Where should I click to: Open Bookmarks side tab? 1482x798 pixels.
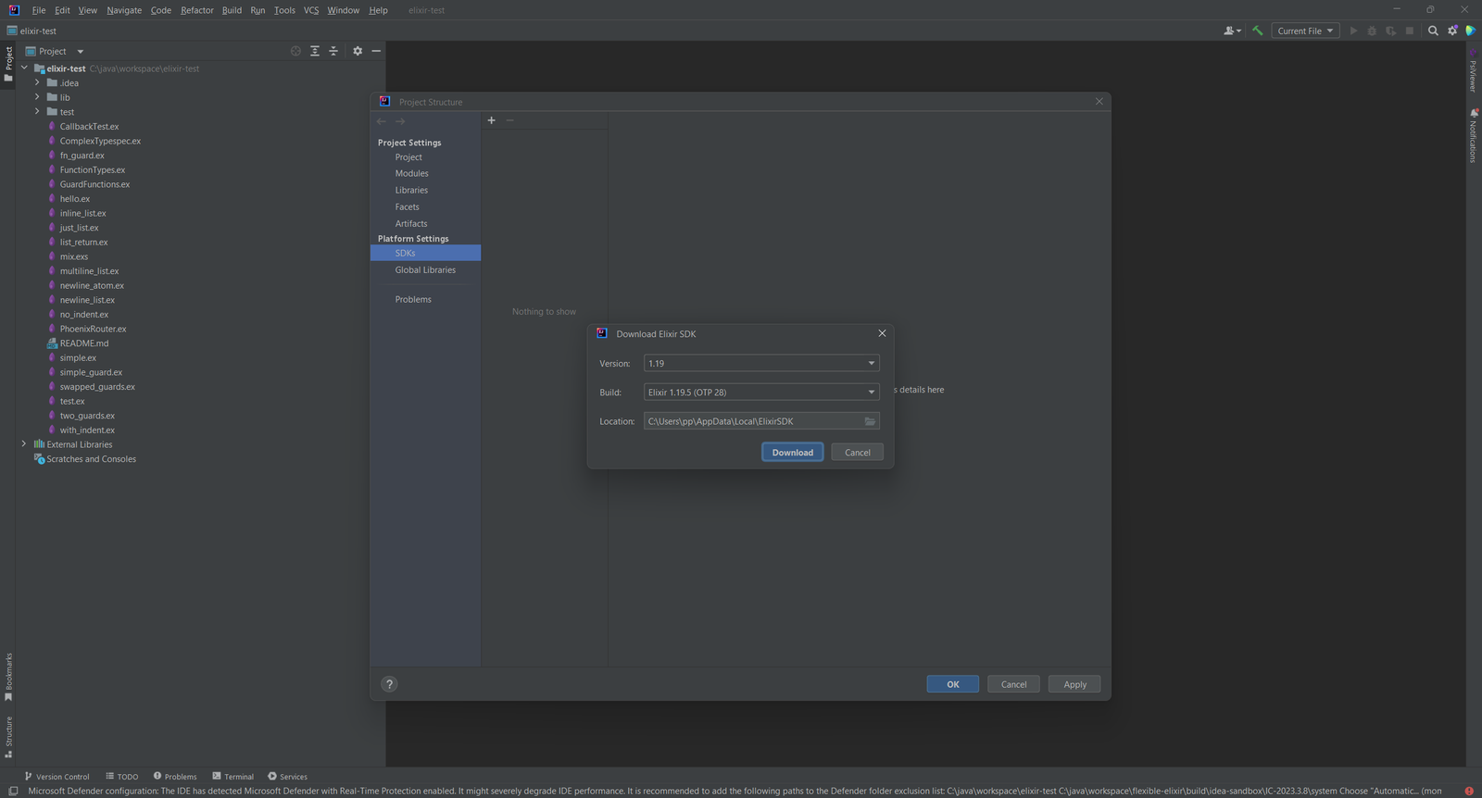[x=8, y=677]
